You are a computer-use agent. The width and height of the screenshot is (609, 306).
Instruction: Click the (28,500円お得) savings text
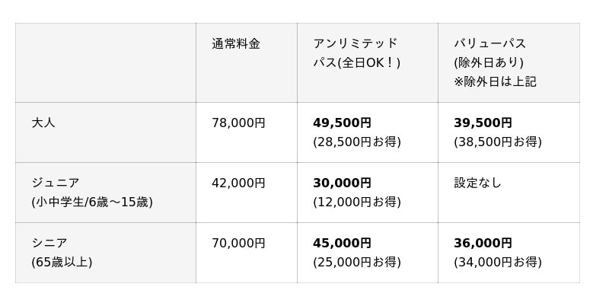pos(356,142)
